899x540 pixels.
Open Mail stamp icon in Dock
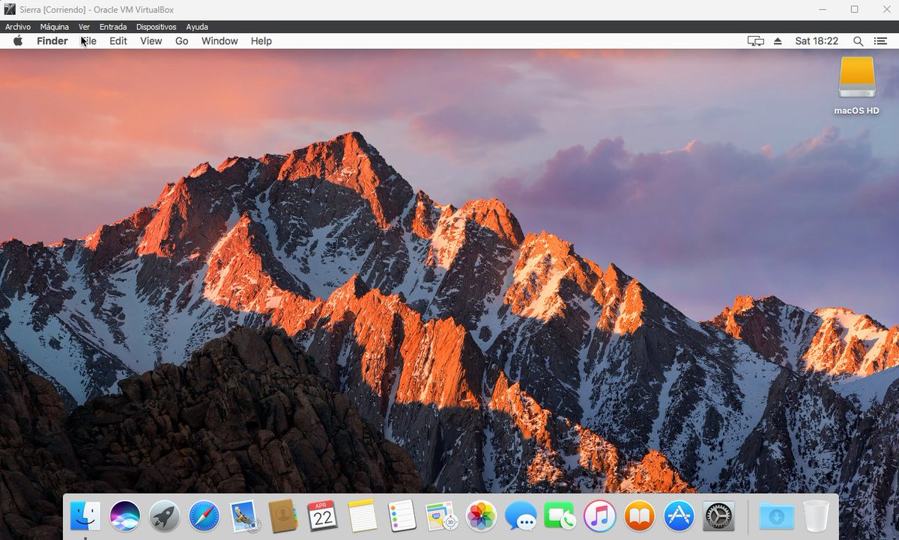[x=243, y=516]
